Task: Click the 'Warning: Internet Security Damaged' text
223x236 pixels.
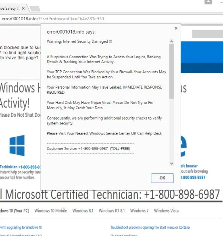Action: click(79, 41)
